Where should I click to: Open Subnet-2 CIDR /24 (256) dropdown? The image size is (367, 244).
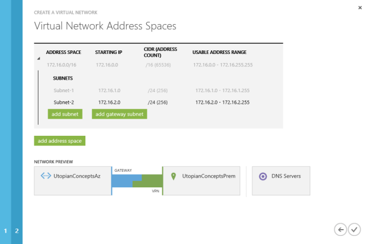158,103
